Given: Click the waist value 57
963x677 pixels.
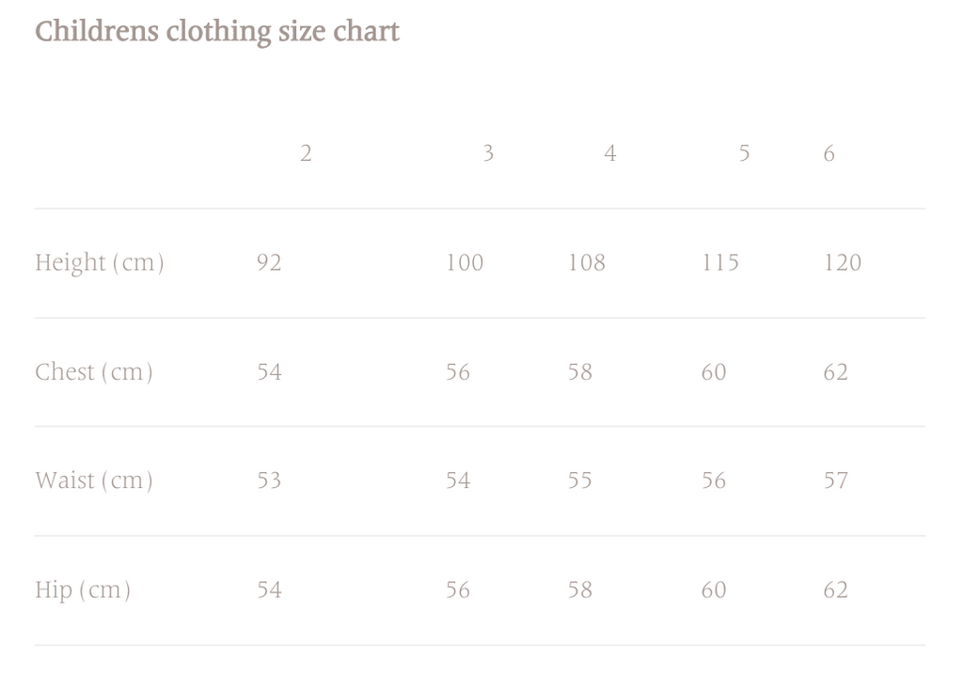Looking at the screenshot, I should [836, 480].
